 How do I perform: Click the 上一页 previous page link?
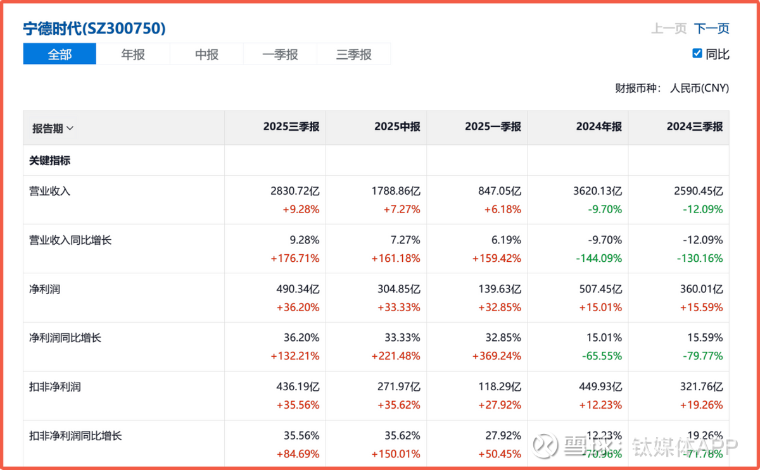[x=669, y=28]
